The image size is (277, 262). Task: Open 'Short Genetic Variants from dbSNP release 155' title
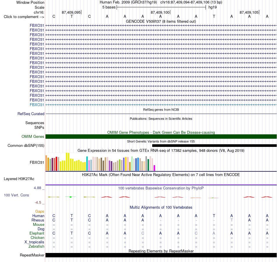click(161, 141)
